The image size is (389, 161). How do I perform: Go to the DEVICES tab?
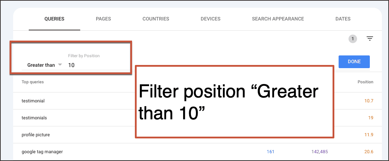(210, 19)
